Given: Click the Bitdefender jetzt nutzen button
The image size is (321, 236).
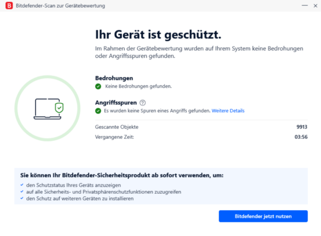Looking at the screenshot, I should (x=263, y=216).
